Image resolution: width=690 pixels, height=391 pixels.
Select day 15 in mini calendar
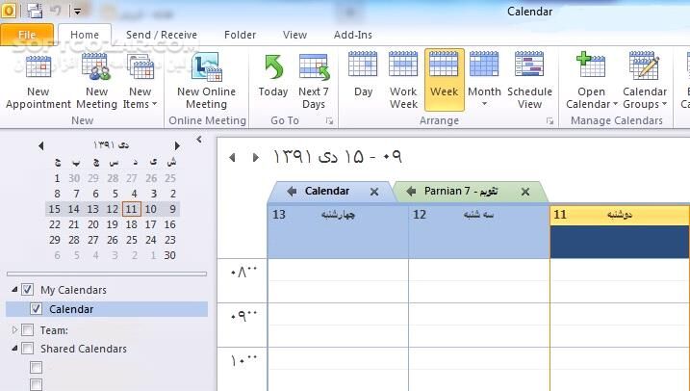pyautogui.click(x=54, y=209)
